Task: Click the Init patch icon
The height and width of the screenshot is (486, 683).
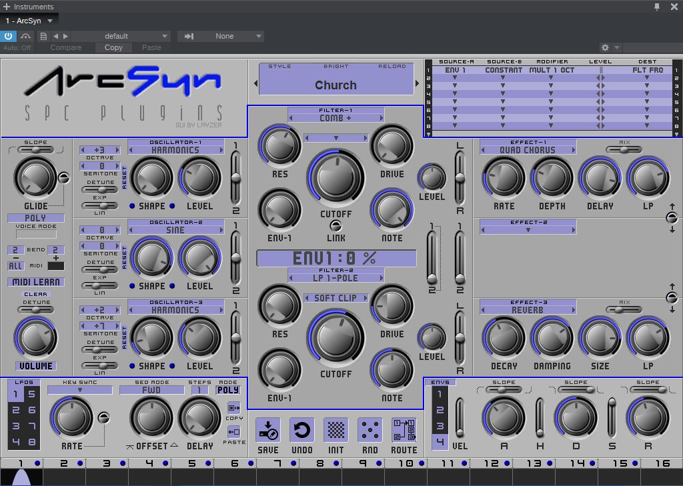Action: [x=335, y=430]
